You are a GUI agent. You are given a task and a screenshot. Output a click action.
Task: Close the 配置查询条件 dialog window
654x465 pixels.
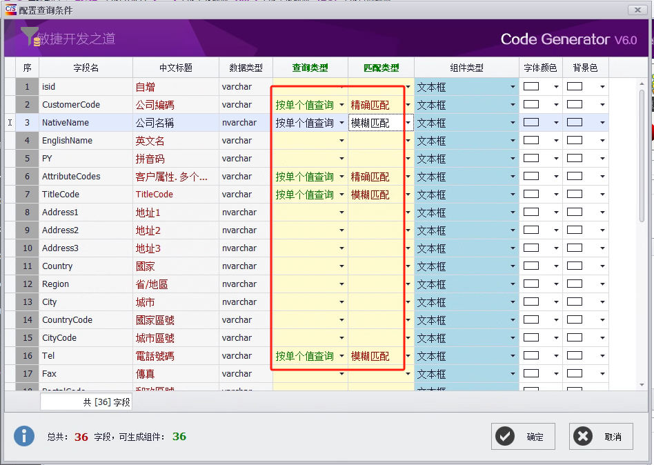[x=637, y=10]
